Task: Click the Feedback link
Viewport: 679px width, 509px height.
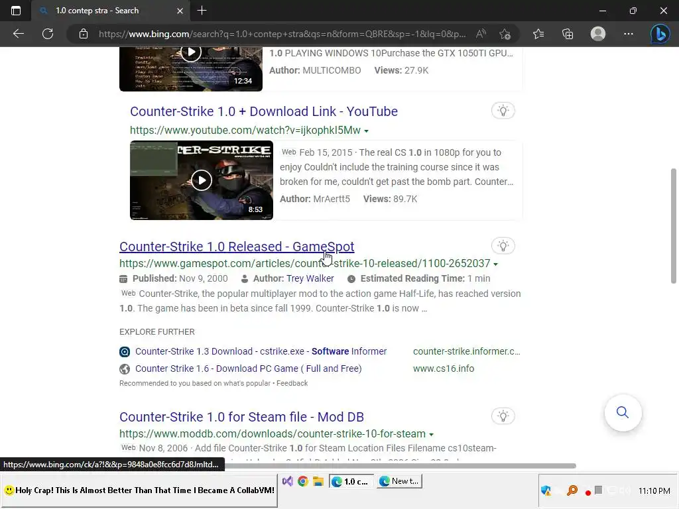Action: point(292,384)
